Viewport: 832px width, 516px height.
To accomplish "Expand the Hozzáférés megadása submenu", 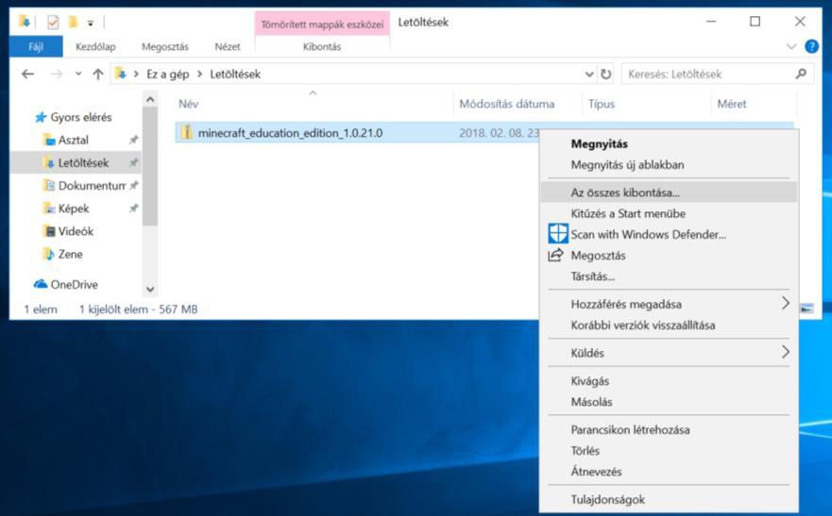I will [669, 304].
